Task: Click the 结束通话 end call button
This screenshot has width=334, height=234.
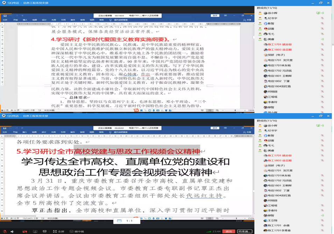Action: click(x=244, y=231)
